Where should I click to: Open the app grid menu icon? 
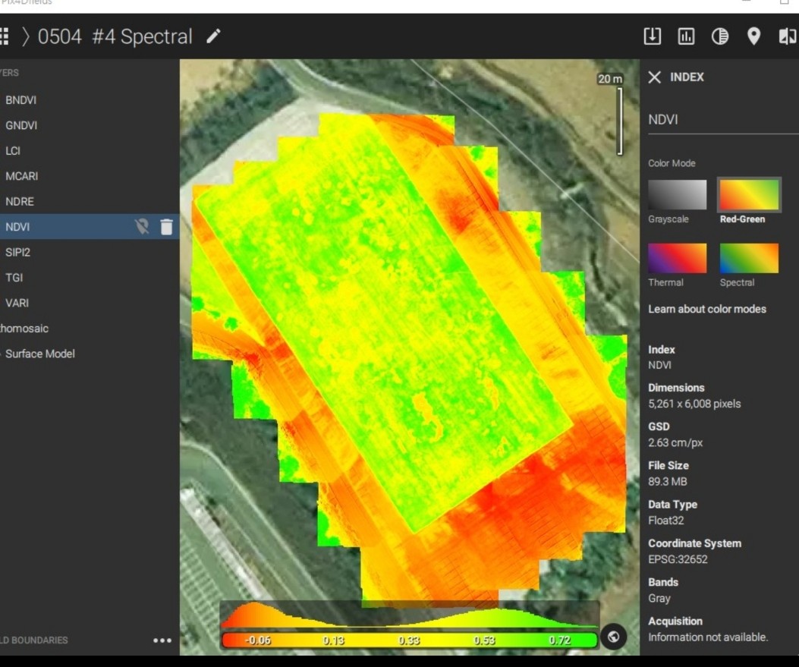(x=4, y=36)
